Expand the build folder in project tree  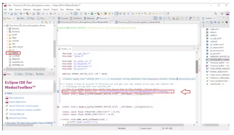7,35
